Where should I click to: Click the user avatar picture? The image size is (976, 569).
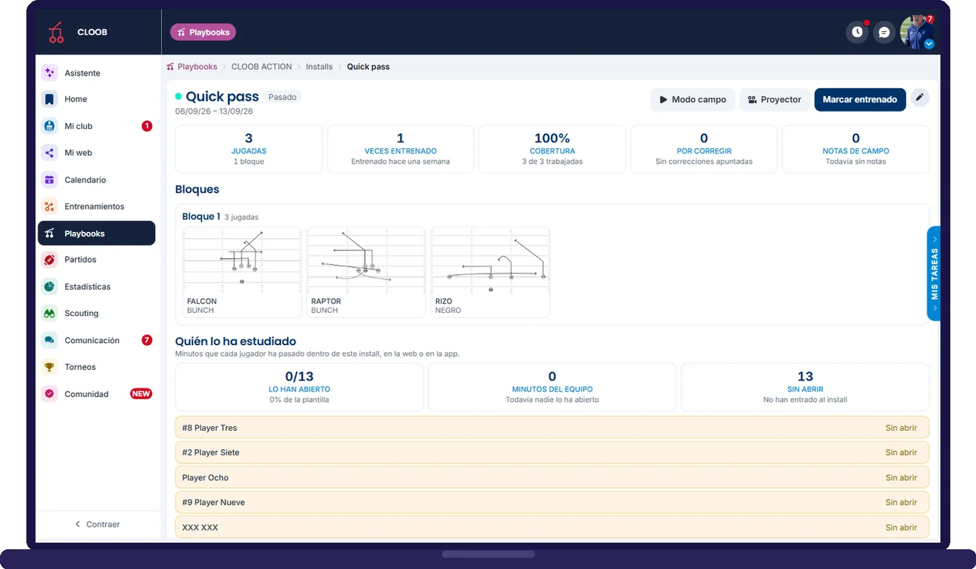click(x=917, y=32)
